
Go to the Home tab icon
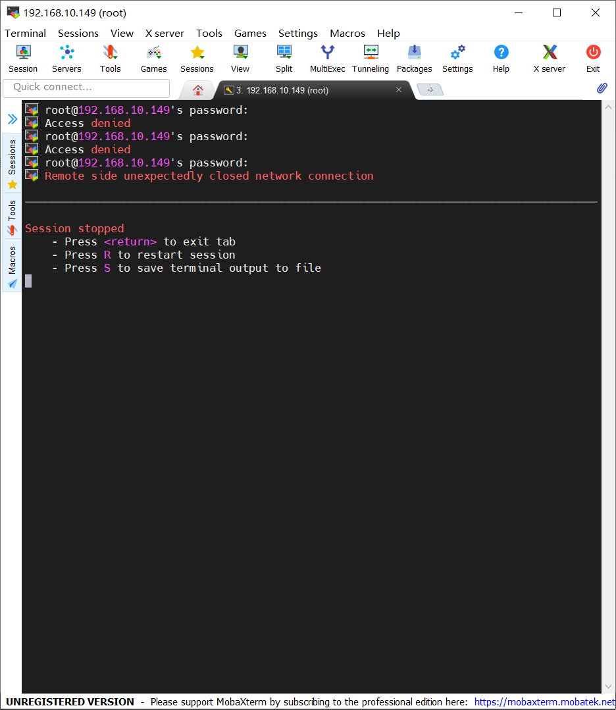(x=198, y=90)
